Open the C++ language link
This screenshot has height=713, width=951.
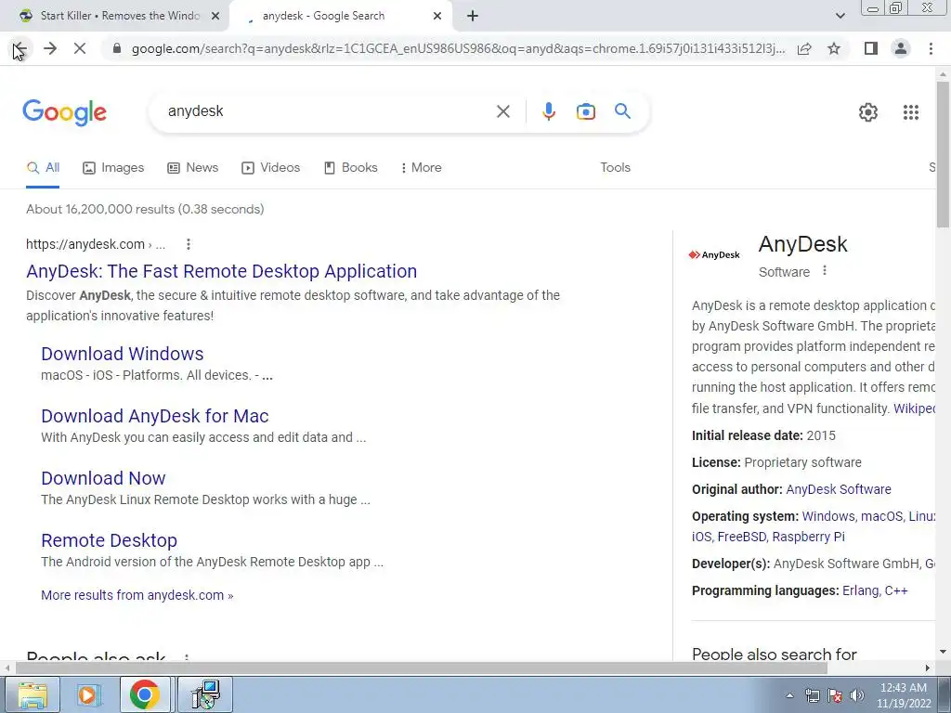point(896,591)
